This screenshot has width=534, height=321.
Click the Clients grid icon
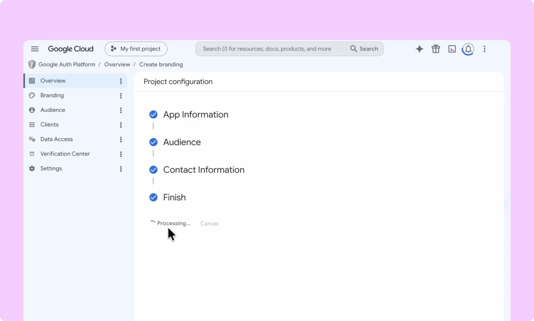32,125
